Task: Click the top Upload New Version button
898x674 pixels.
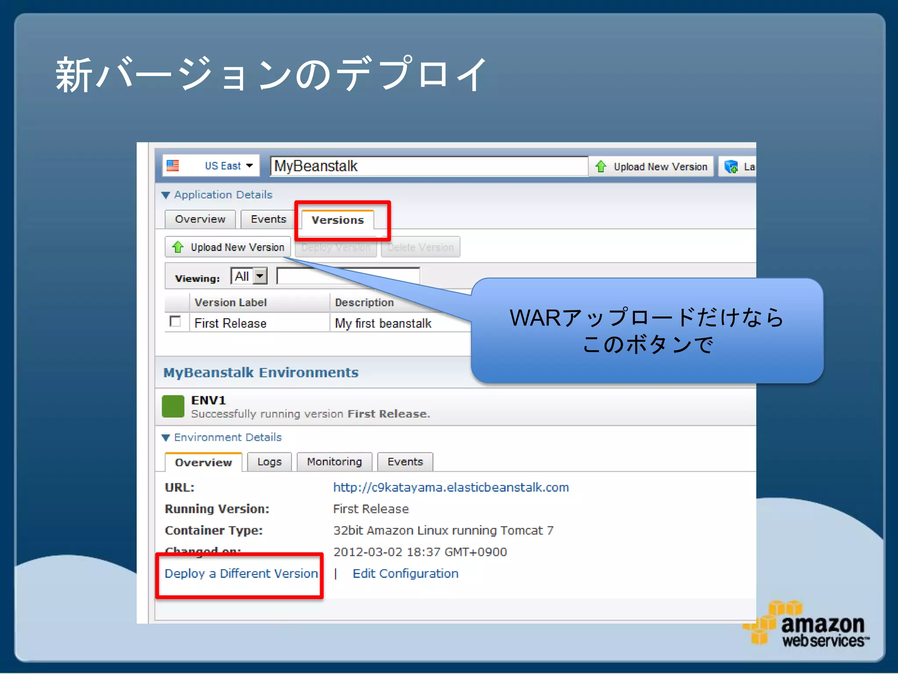Action: point(652,167)
